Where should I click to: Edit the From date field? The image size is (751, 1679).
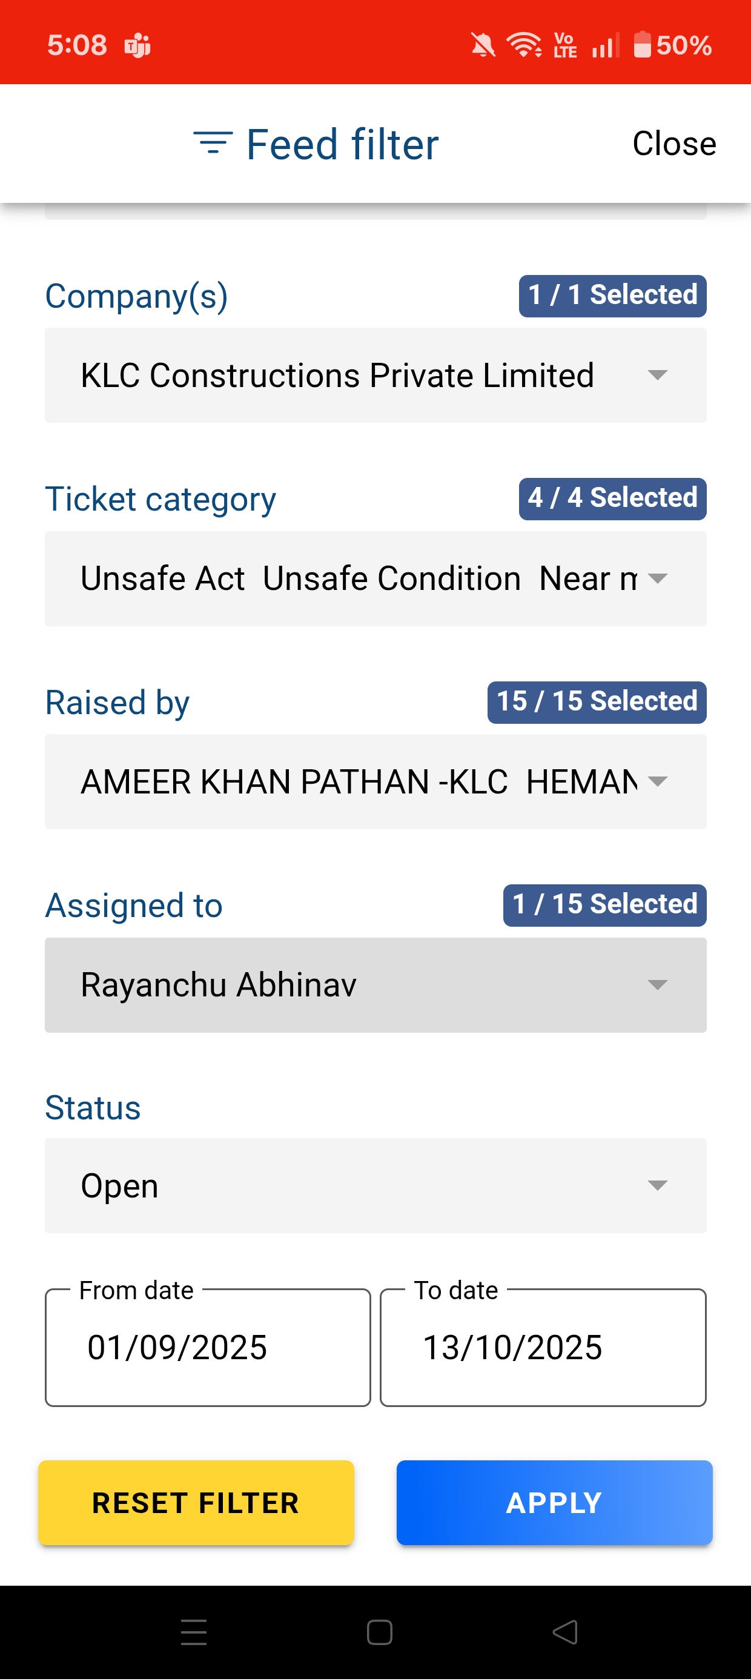(207, 1347)
